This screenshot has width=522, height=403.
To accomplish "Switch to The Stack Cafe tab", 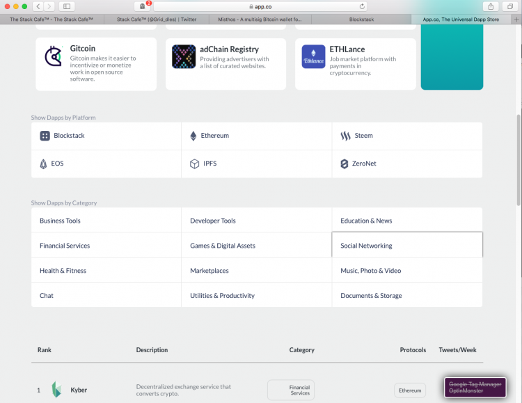I will pos(52,19).
